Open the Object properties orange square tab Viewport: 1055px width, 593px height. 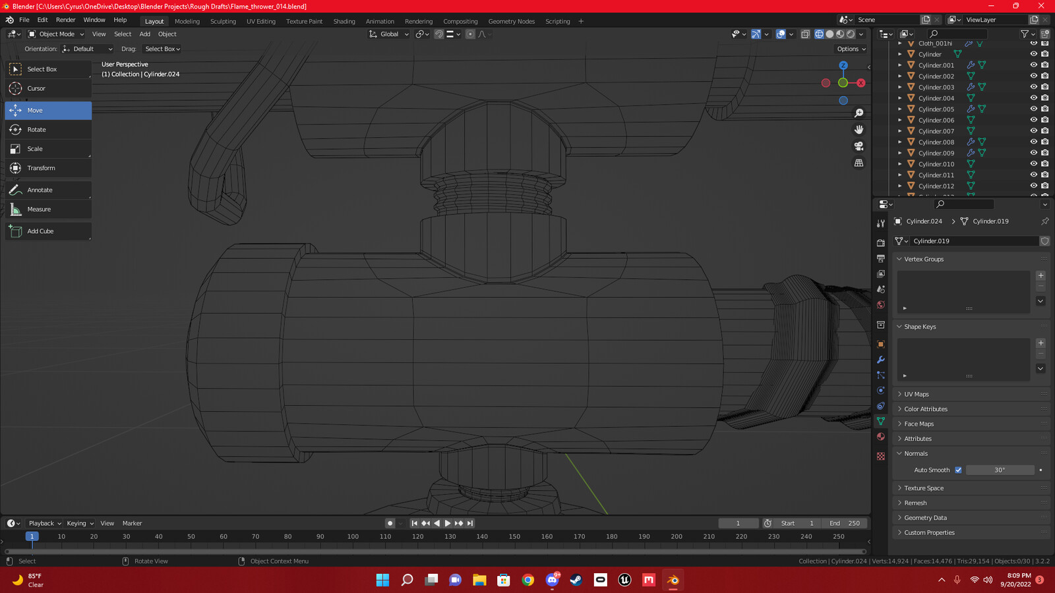click(881, 344)
